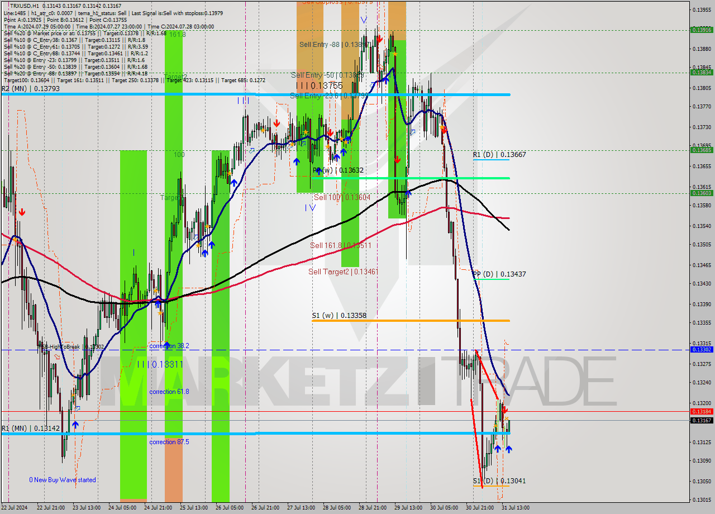This screenshot has width=715, height=514.
Task: Click the 0.13955 price scale value
Action: click(702, 9)
